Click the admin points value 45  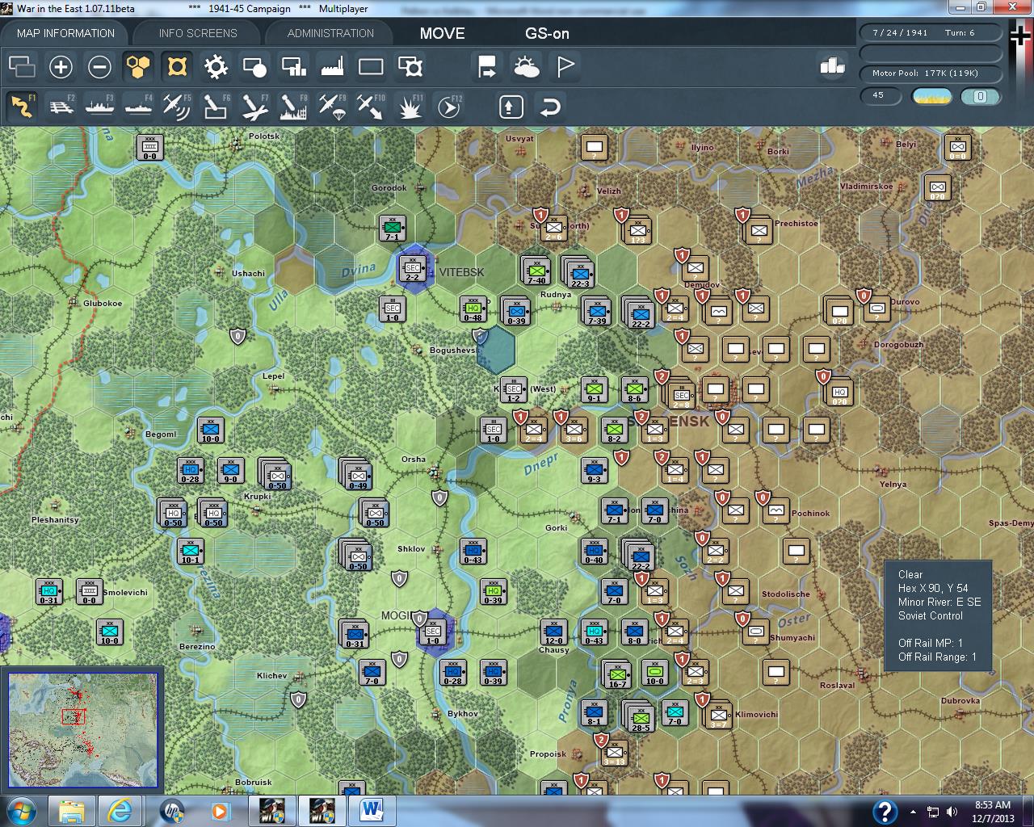point(880,96)
